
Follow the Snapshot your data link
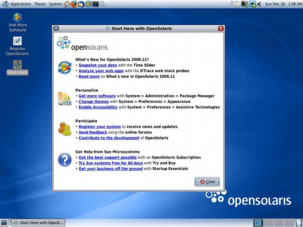tap(98, 65)
